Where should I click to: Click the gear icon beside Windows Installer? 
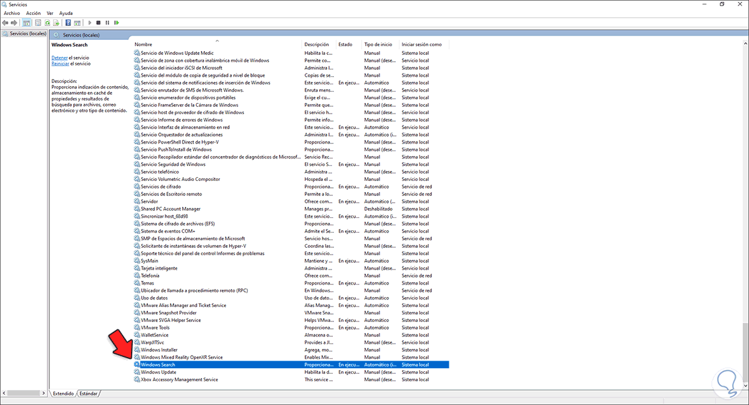137,349
